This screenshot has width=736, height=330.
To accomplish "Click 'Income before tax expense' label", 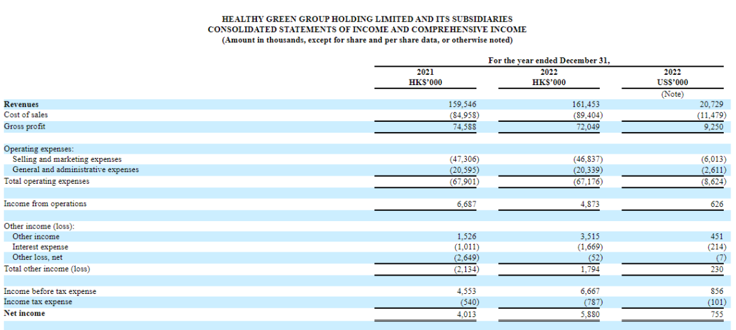I will coord(50,292).
